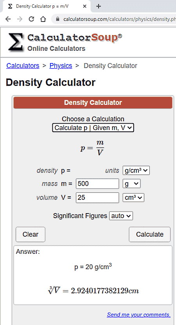Close the Density Calculator browser tab
The width and height of the screenshot is (176, 325).
coord(84,6)
